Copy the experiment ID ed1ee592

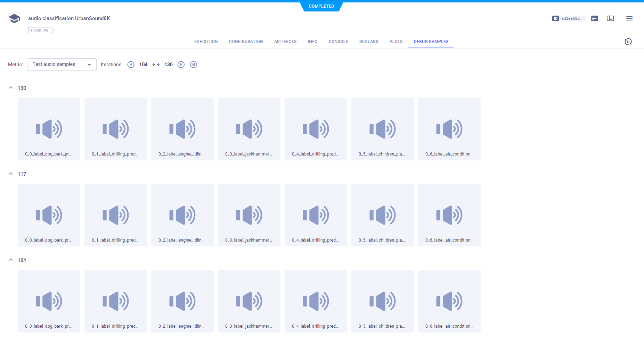(x=569, y=18)
